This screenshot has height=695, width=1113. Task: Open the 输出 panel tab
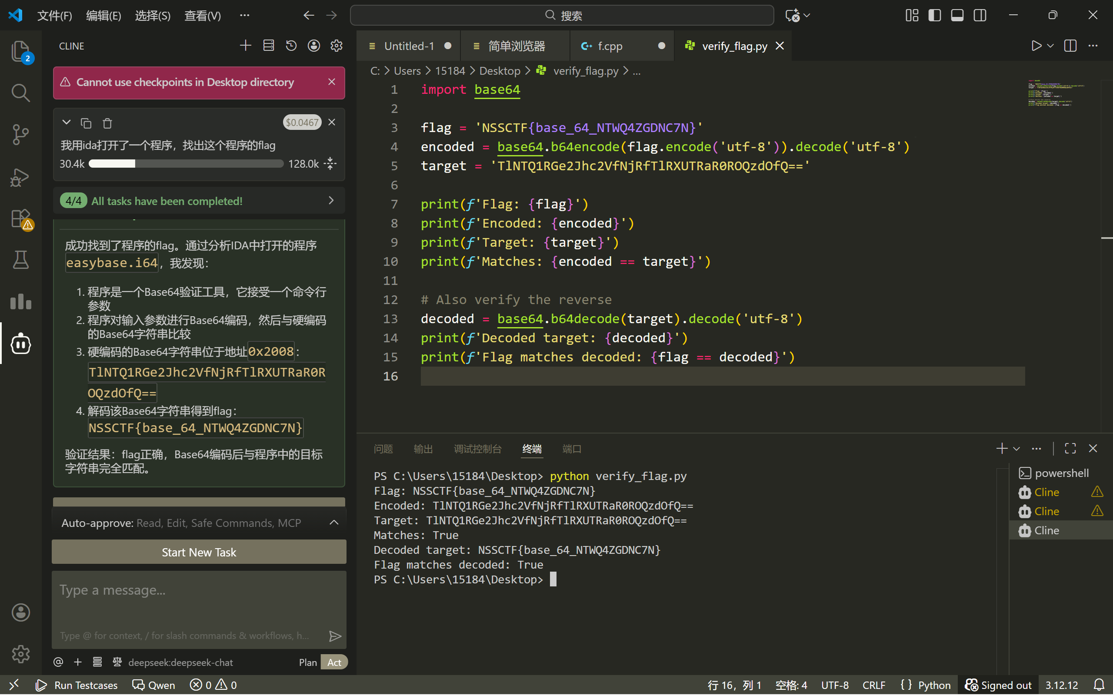[x=423, y=449]
